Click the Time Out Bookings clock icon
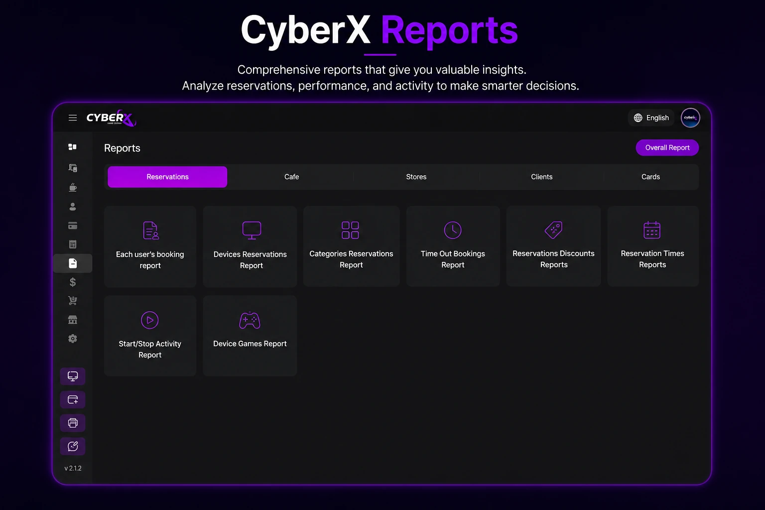Viewport: 765px width, 510px height. [453, 230]
